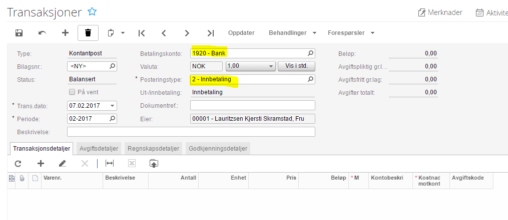Expand the exchange rate 1,00 dropdown
Screen dimensions: 508x220
[271, 66]
